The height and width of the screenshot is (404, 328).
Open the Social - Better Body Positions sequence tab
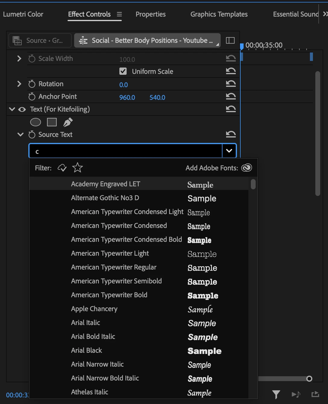tap(147, 40)
